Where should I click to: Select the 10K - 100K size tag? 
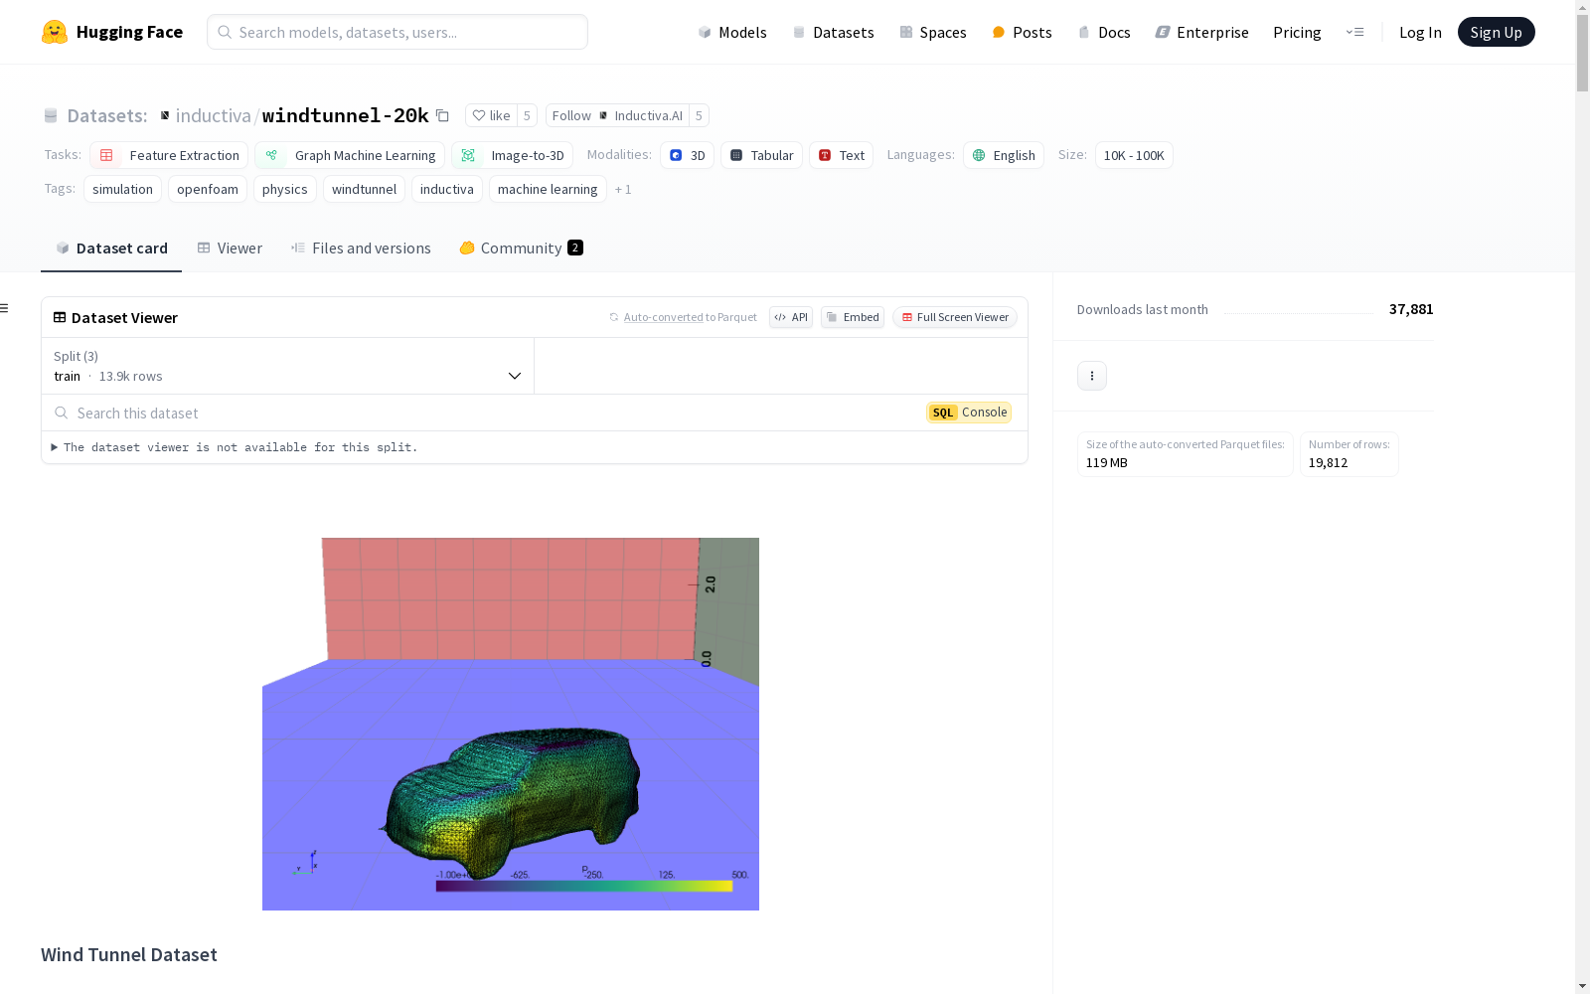1134,155
